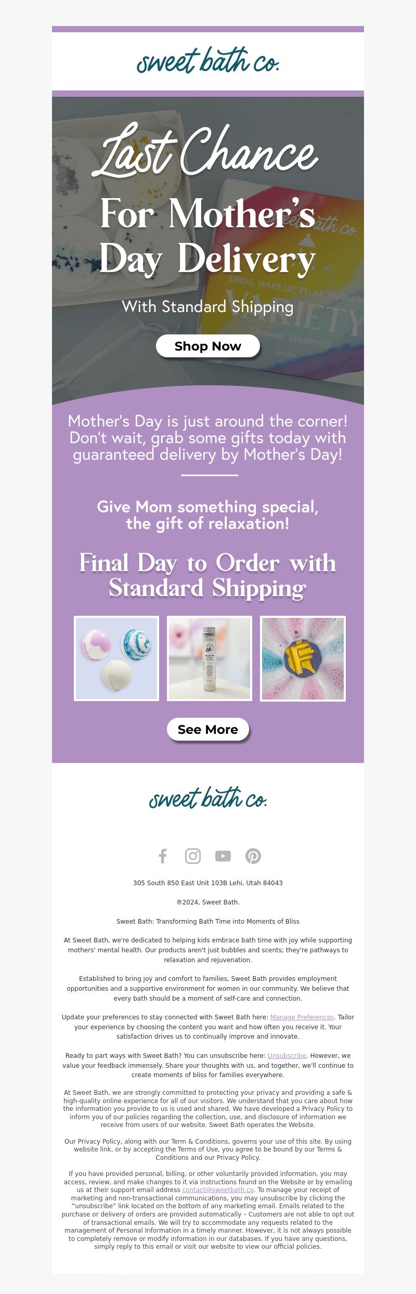This screenshot has width=416, height=1294.
Task: Click the Give Mom something special text
Action: [x=207, y=515]
